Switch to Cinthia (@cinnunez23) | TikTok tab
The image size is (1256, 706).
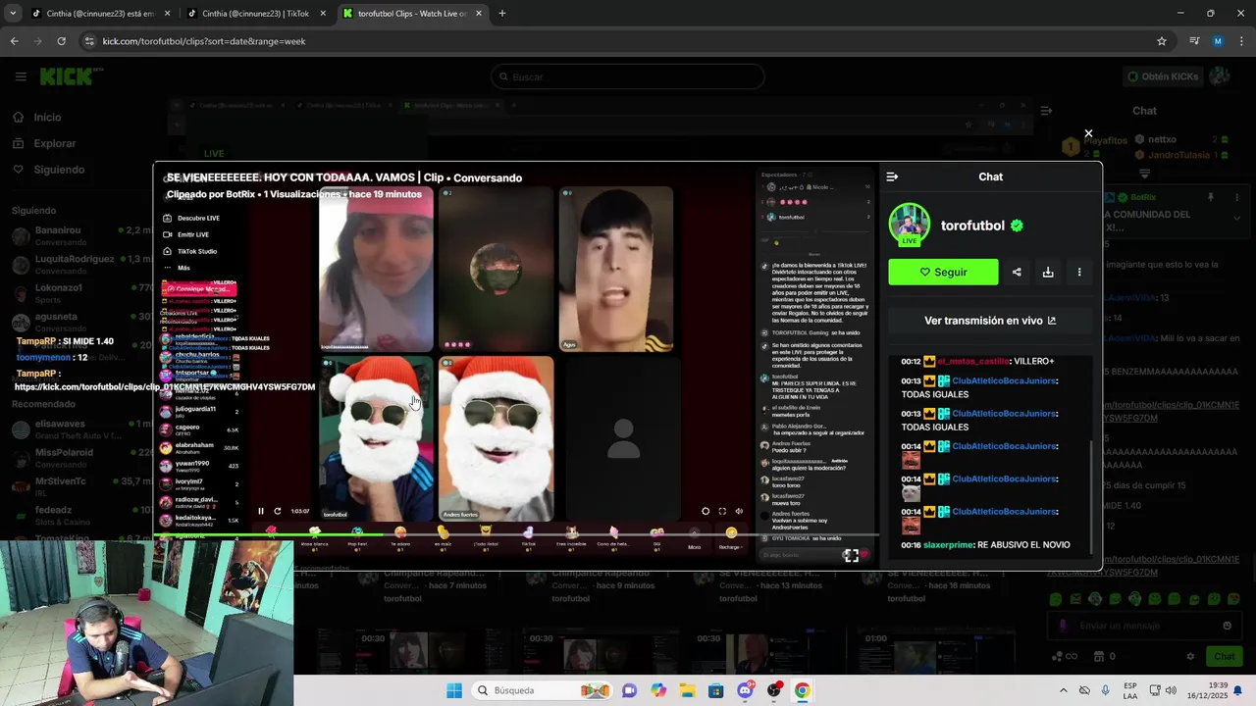(x=255, y=14)
